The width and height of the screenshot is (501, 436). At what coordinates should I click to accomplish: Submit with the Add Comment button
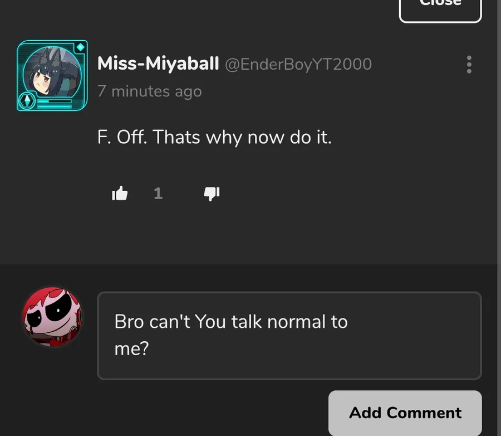405,413
